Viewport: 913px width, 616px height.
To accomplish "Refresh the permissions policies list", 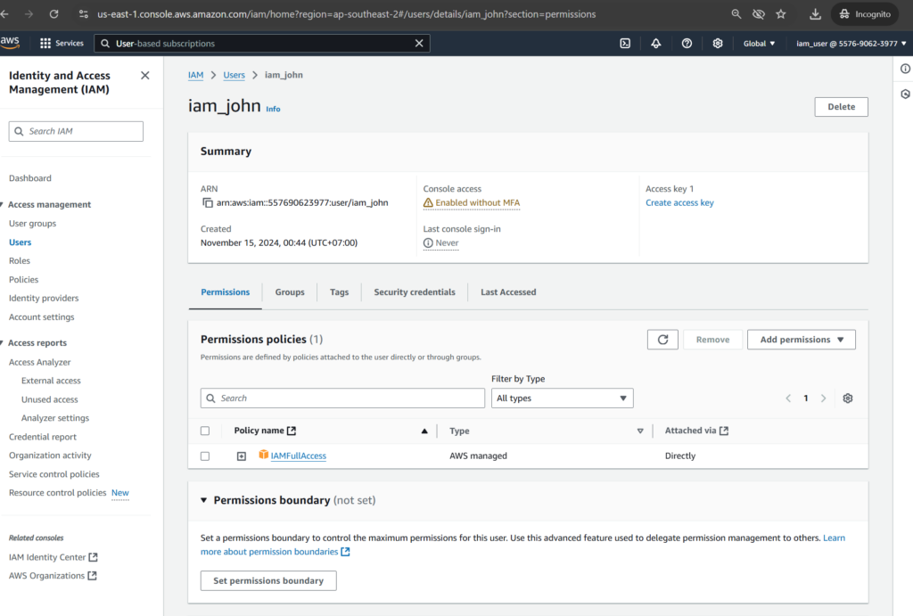I will point(662,340).
